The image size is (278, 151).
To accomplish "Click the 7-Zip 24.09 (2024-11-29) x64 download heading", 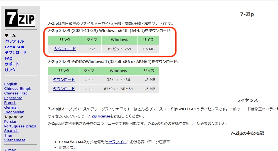I will coord(110,30).
